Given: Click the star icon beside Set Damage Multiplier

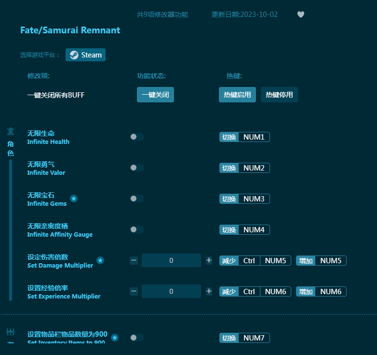Looking at the screenshot, I should click(x=100, y=260).
